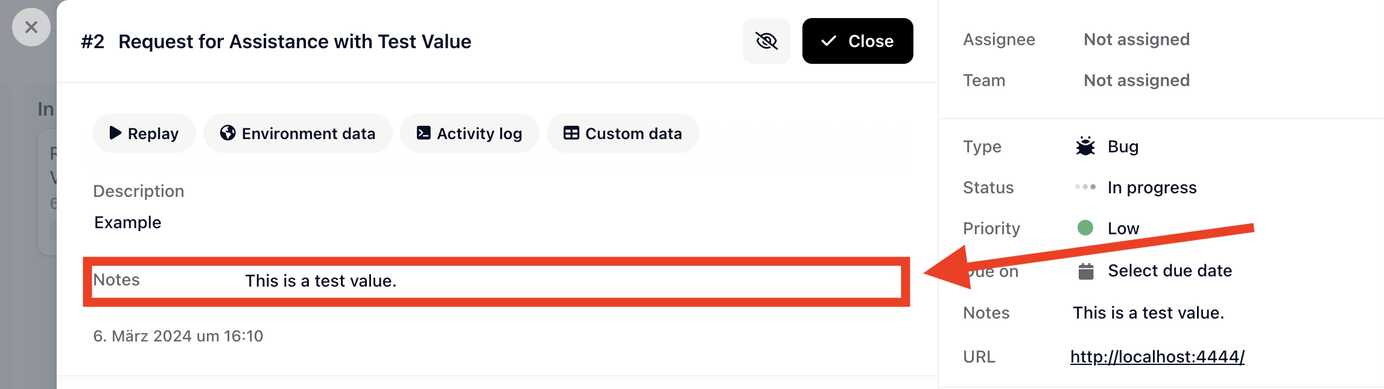Open the calendar icon for due date
The width and height of the screenshot is (1384, 389).
(1086, 270)
